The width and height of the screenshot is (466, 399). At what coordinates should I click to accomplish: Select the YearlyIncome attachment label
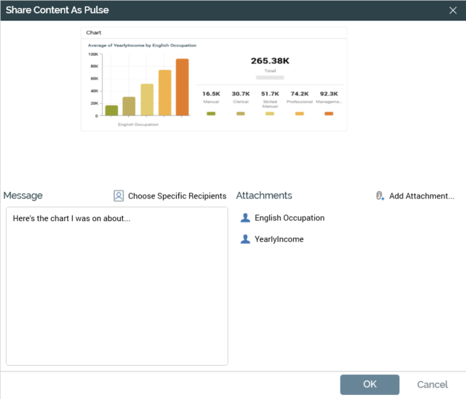pyautogui.click(x=278, y=239)
